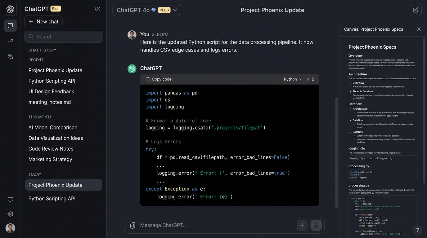Click the shield icon above the settings gear

click(10, 200)
